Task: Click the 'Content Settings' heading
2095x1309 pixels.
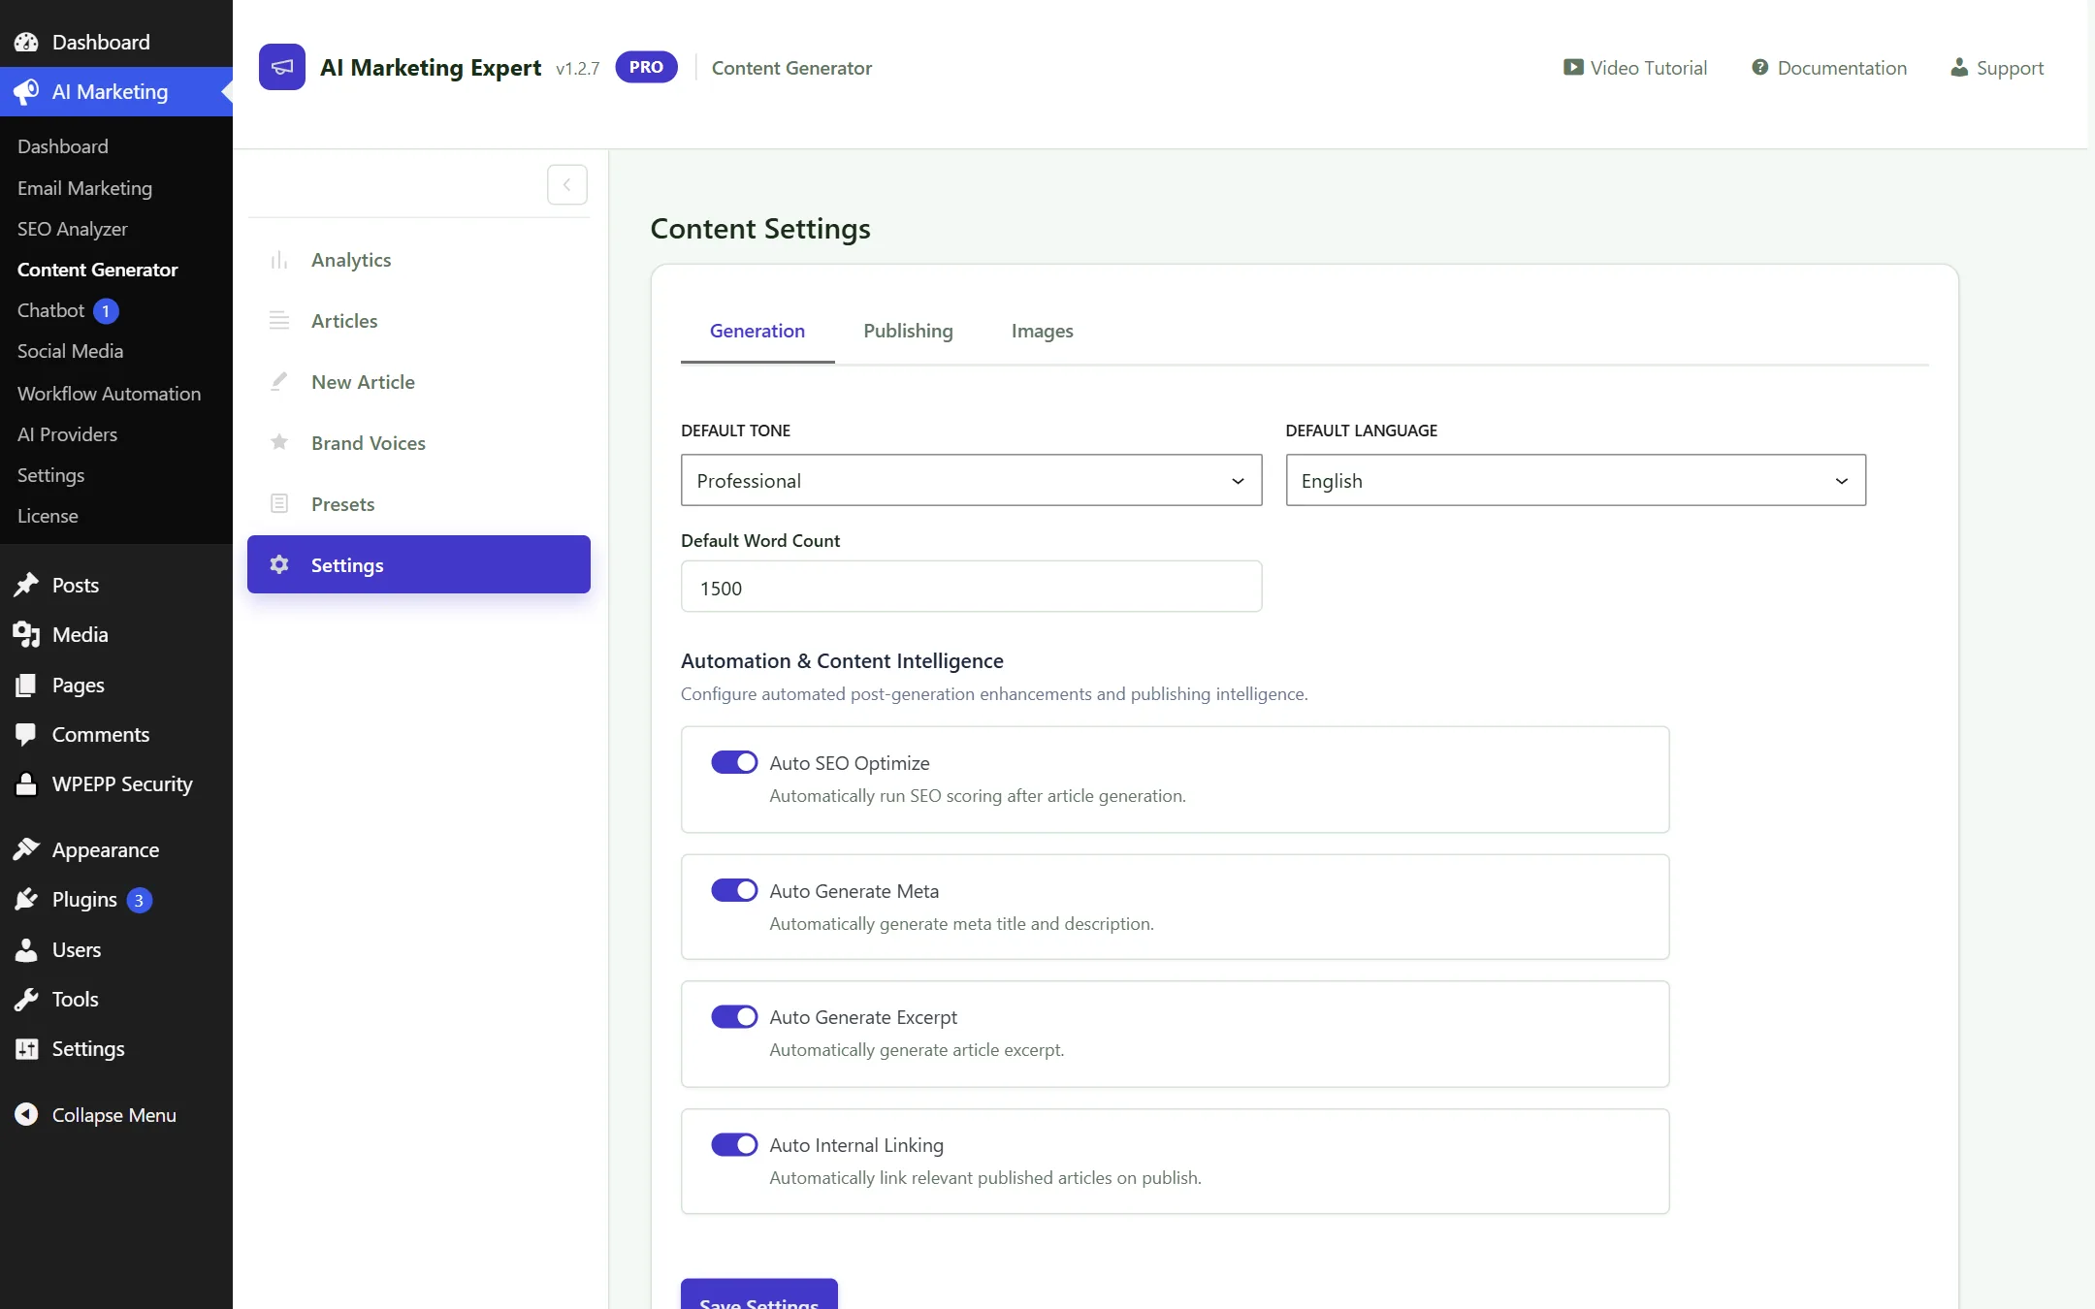Action: (x=760, y=229)
